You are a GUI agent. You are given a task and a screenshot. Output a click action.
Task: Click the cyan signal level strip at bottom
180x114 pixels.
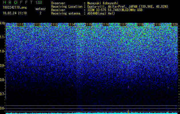[x=92, y=113]
